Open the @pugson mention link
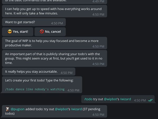Screen dimensions: 158x119 coord(18,109)
